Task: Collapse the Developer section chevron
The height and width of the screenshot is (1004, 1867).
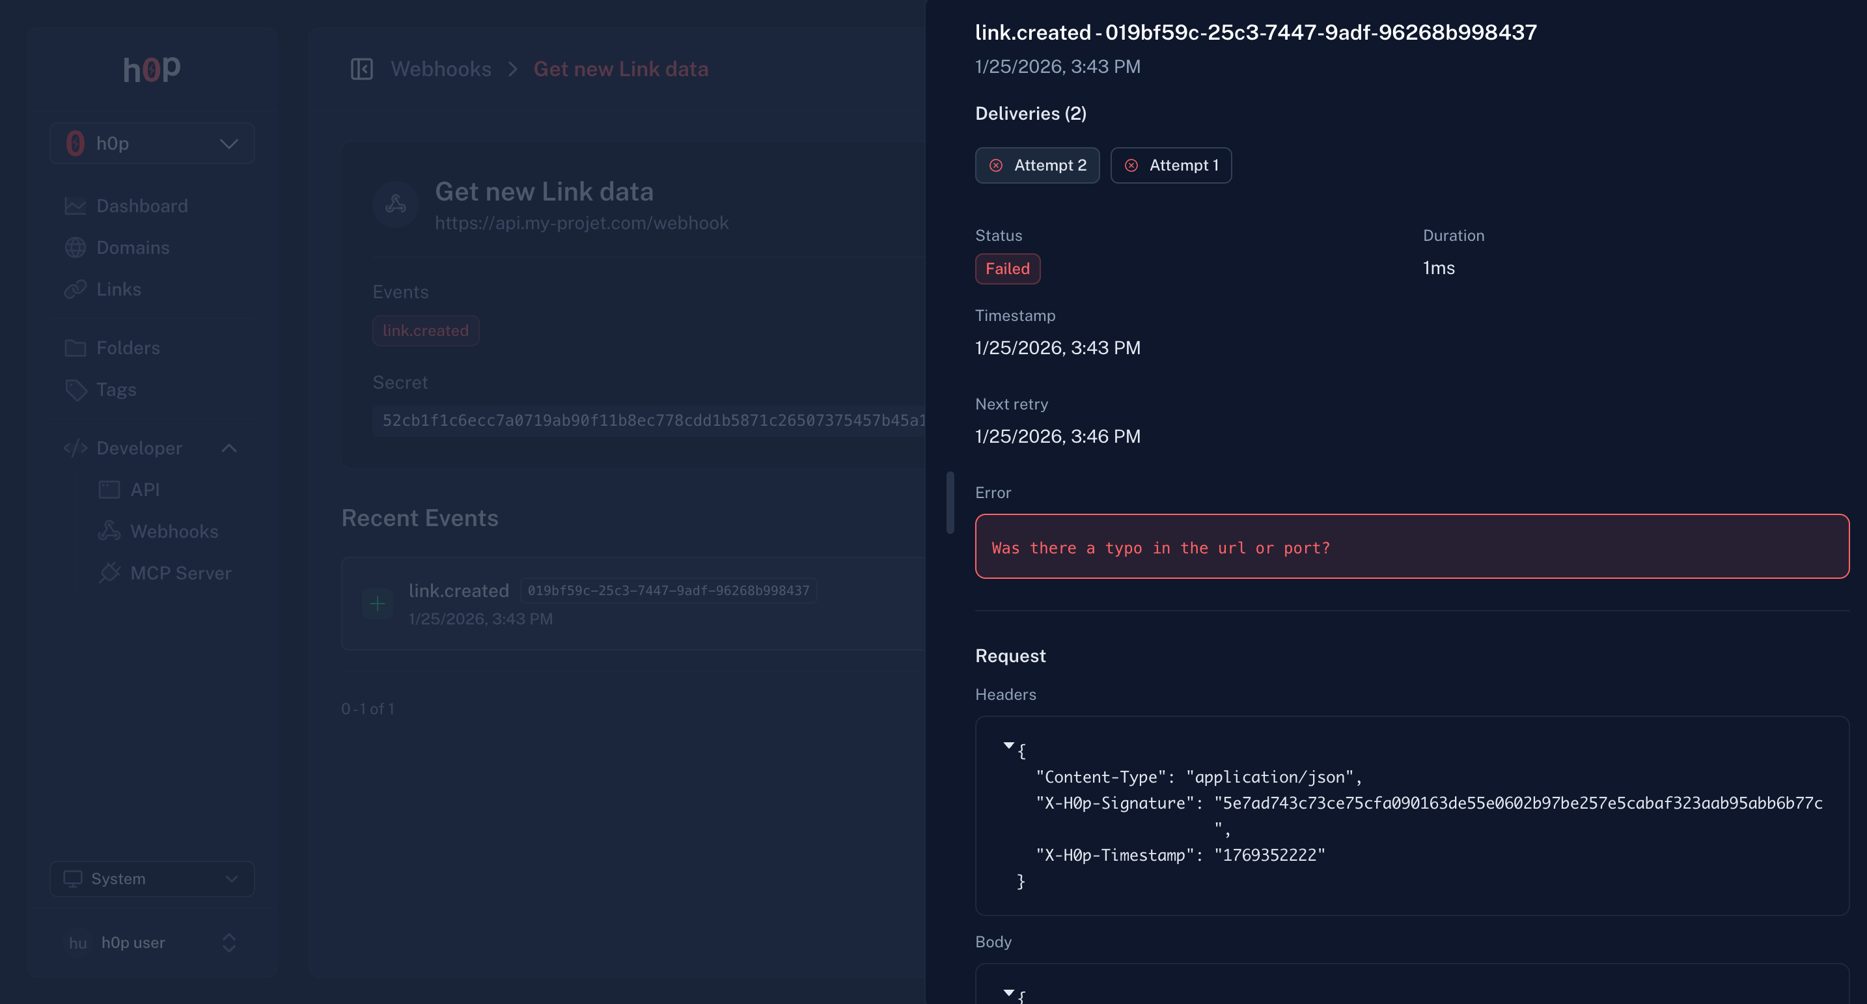Action: click(229, 448)
